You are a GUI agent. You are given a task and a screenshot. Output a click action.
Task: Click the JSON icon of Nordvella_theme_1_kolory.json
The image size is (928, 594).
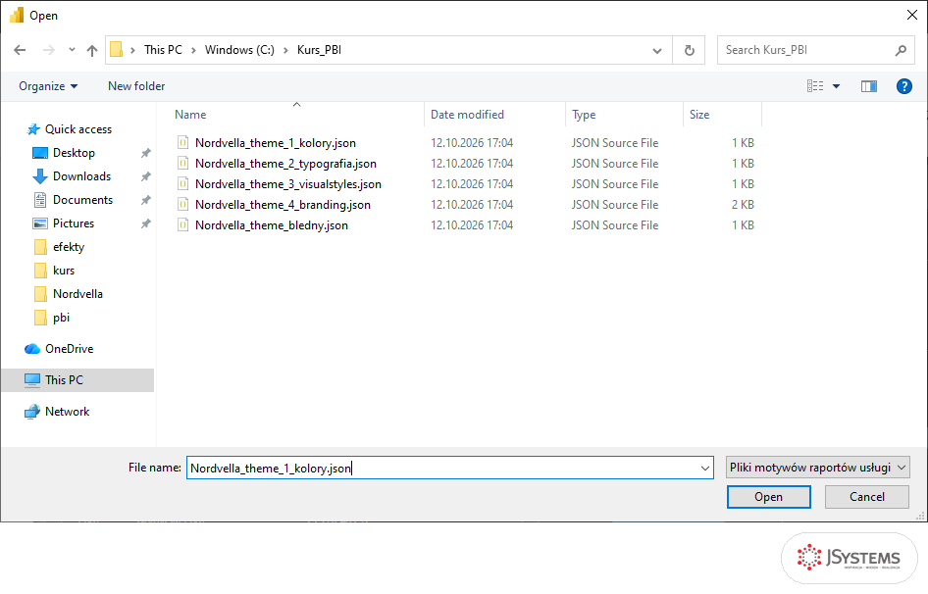[x=182, y=142]
